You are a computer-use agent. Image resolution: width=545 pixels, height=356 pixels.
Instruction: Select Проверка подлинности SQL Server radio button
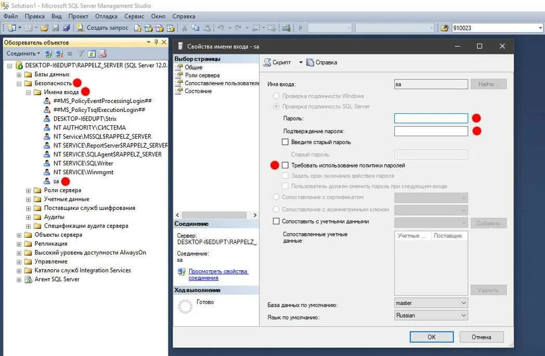[276, 106]
